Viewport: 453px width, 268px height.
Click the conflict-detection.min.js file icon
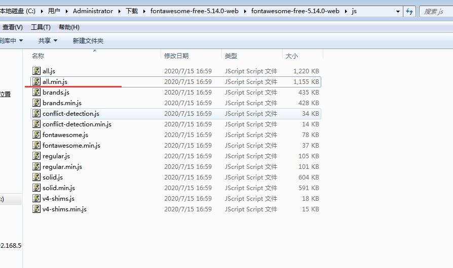[x=36, y=124]
